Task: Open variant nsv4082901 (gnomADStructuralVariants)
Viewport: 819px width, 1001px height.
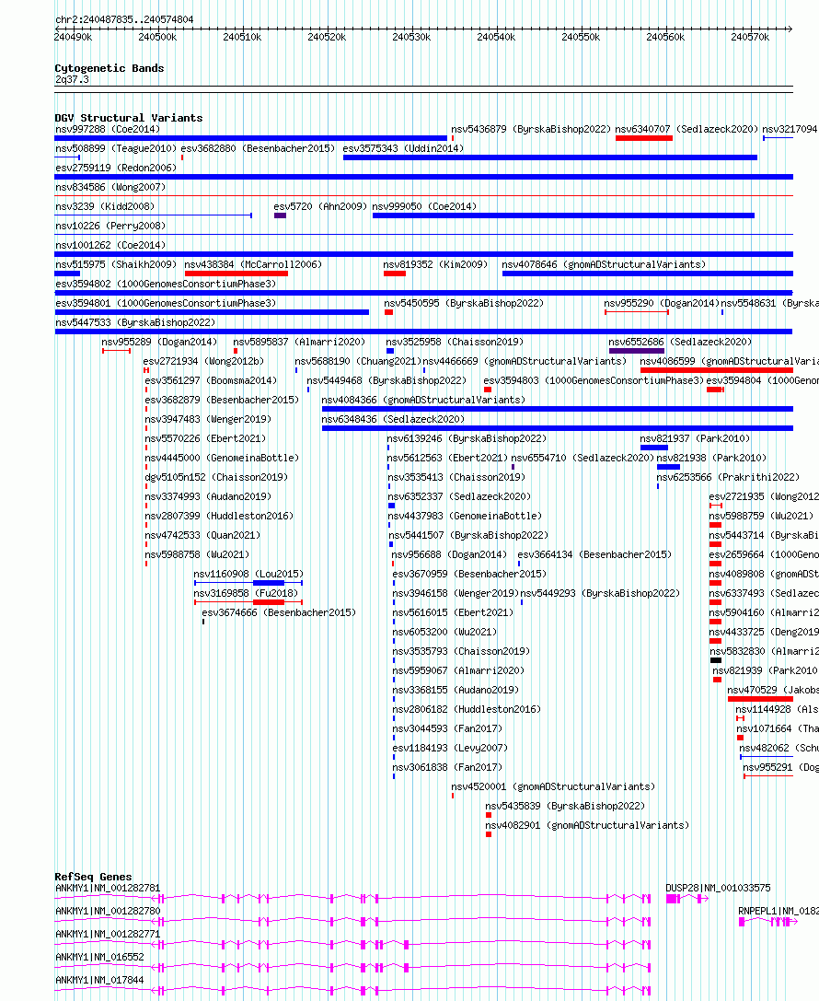Action: [587, 825]
